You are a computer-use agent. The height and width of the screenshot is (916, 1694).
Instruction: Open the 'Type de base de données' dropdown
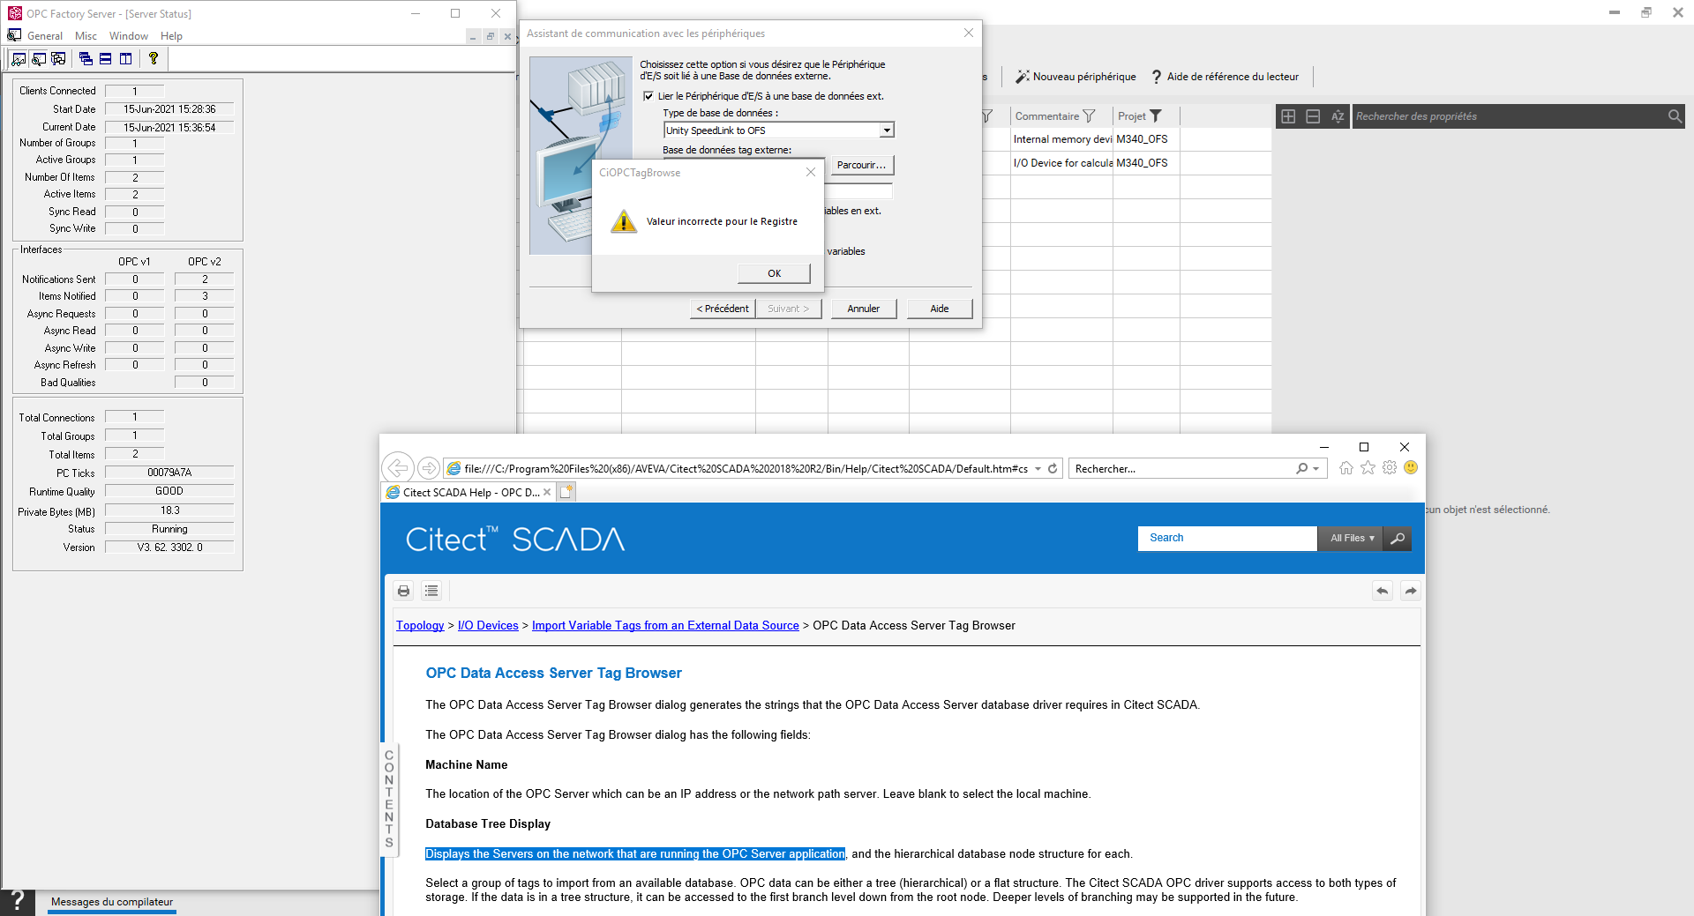[x=887, y=130]
